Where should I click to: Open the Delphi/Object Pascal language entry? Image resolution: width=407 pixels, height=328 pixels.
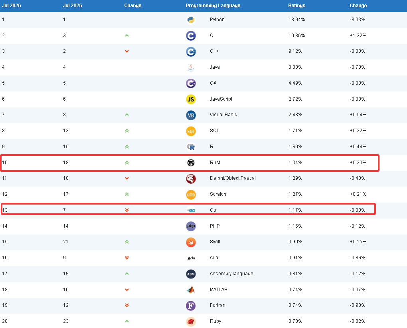233,178
